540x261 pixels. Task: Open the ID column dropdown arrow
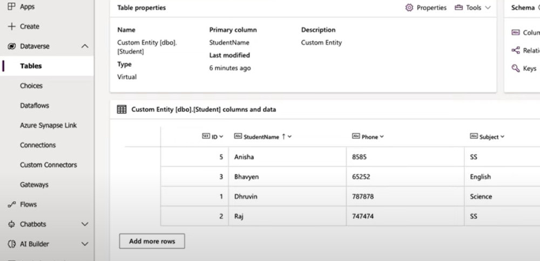pyautogui.click(x=221, y=136)
